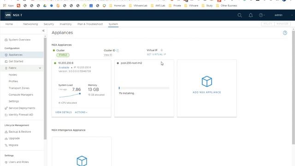Click the sidebar vertical scrollbar
The height and width of the screenshot is (166, 295).
(45, 89)
